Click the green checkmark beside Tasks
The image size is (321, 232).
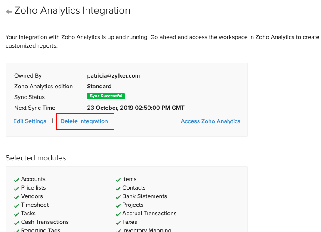pos(17,214)
